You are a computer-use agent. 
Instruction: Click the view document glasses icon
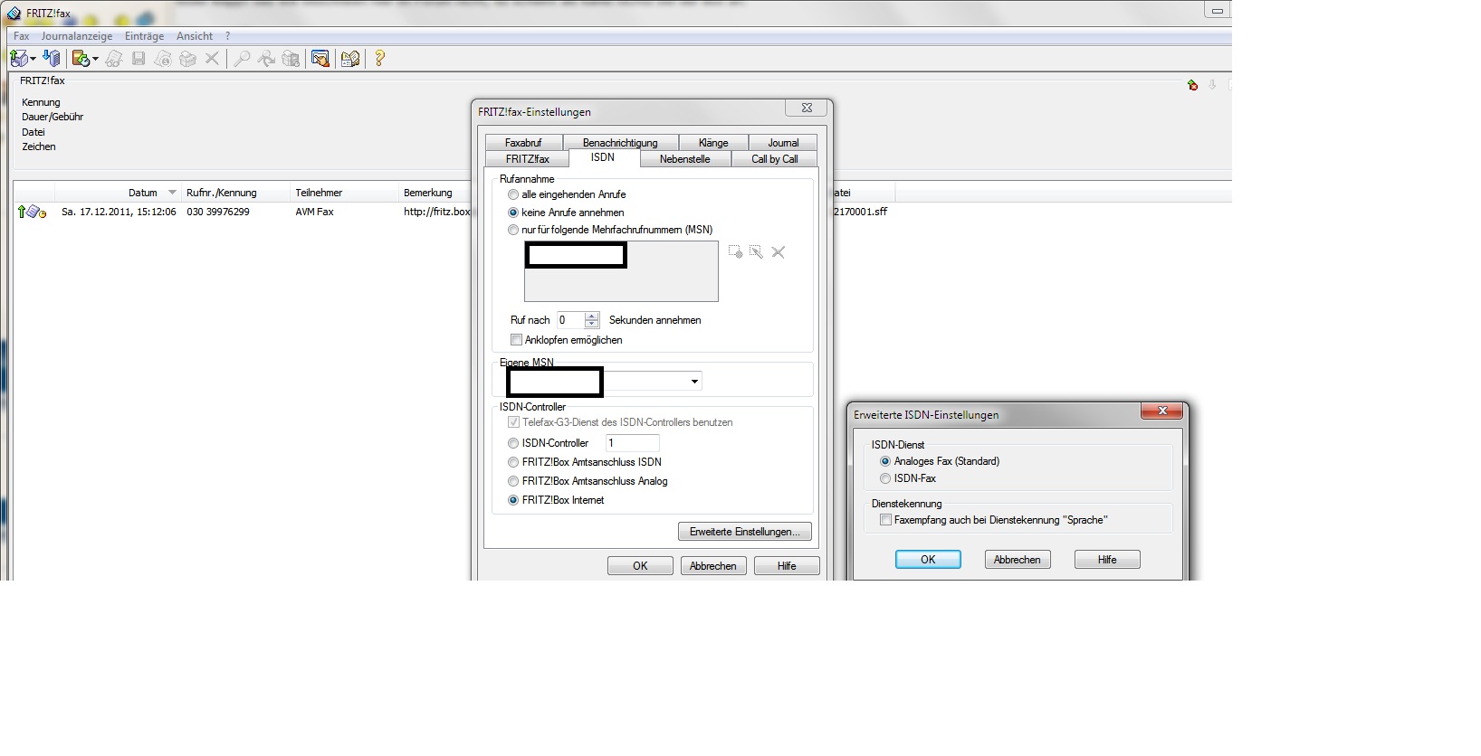[x=114, y=59]
